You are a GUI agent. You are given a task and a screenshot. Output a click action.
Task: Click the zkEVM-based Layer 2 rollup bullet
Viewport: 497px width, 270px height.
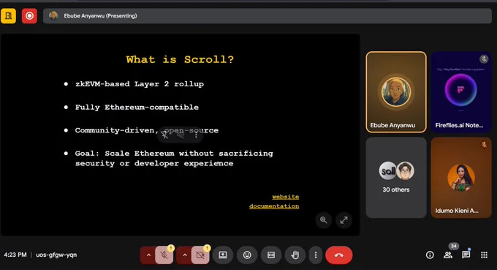(x=140, y=84)
